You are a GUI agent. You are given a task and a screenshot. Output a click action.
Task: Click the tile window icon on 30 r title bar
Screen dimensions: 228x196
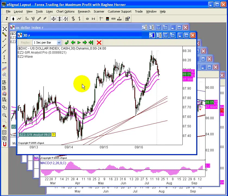tap(166, 35)
